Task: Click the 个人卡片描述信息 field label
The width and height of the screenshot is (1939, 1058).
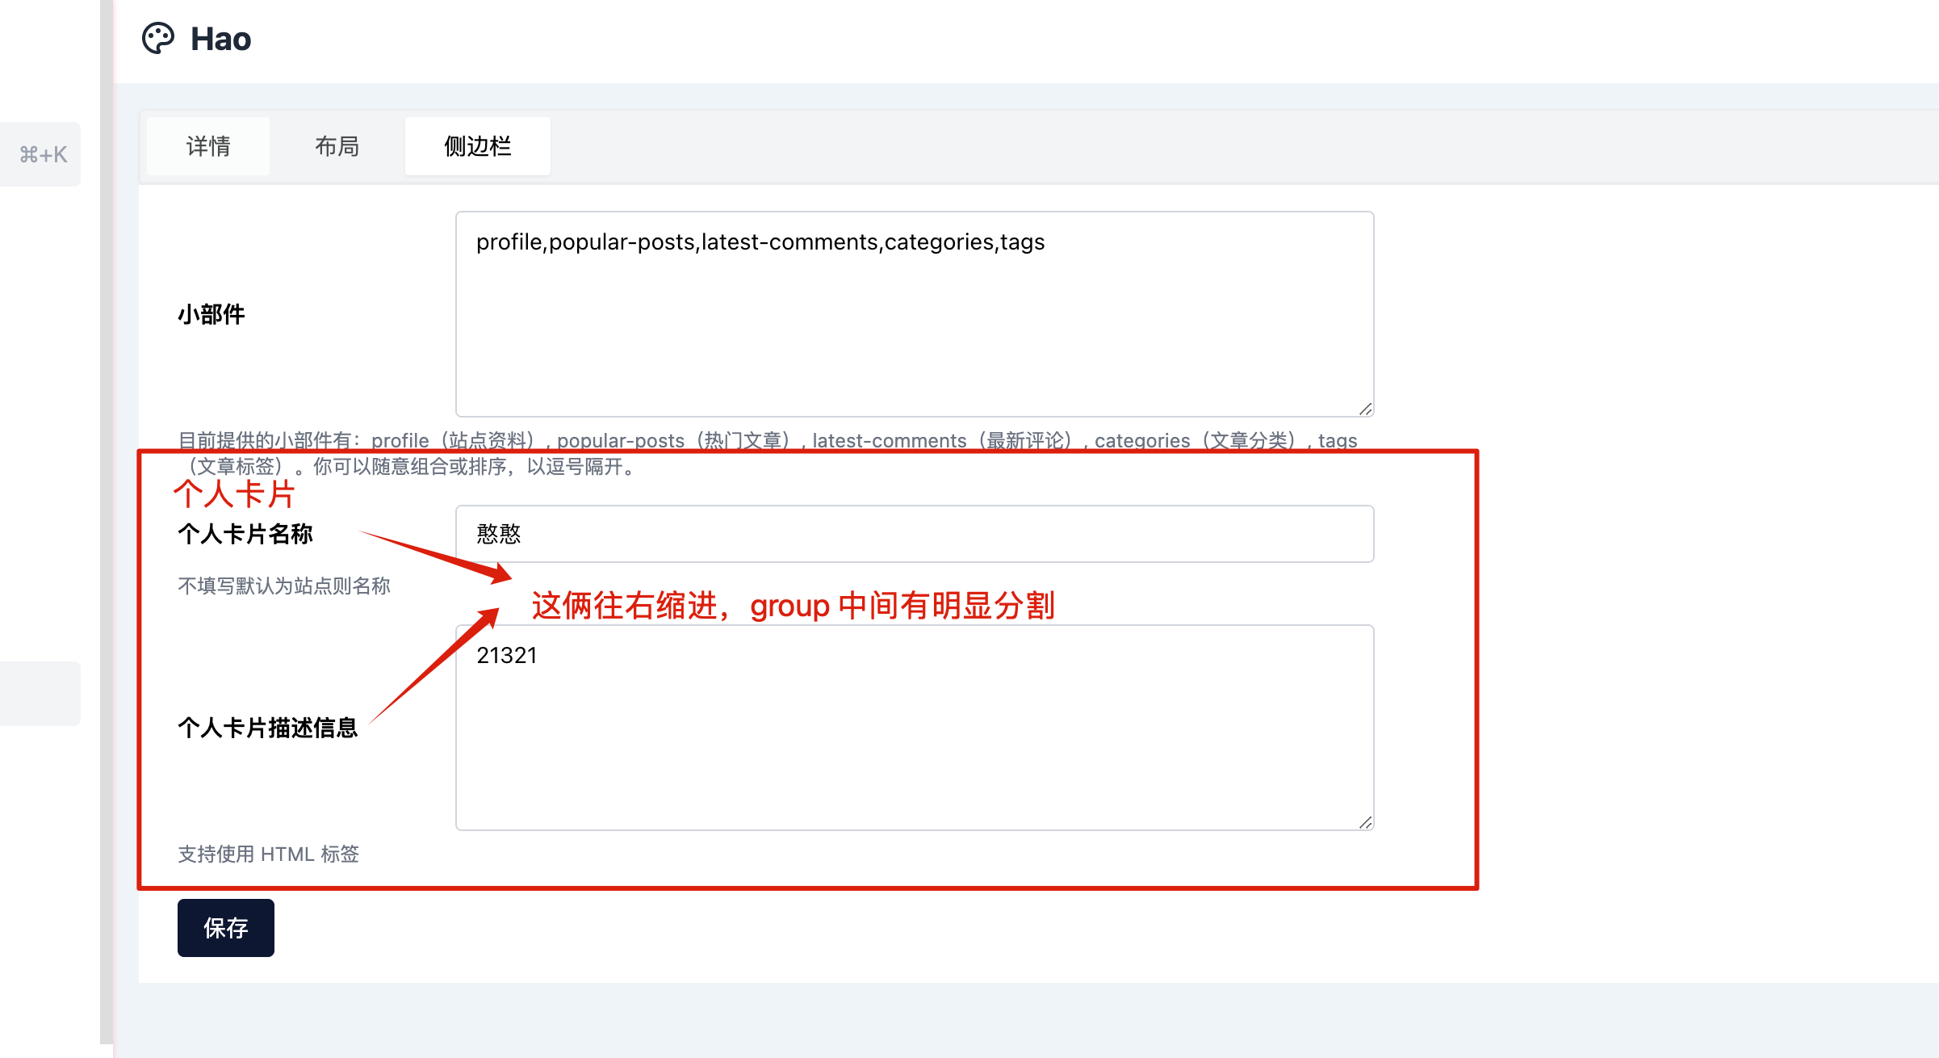Action: (x=269, y=728)
